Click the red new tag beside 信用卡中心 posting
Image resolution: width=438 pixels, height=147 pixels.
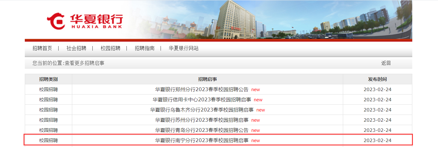[x=258, y=100]
